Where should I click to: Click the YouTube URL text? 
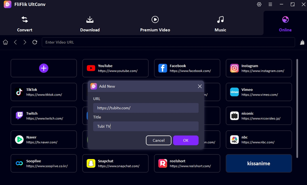click(x=118, y=71)
